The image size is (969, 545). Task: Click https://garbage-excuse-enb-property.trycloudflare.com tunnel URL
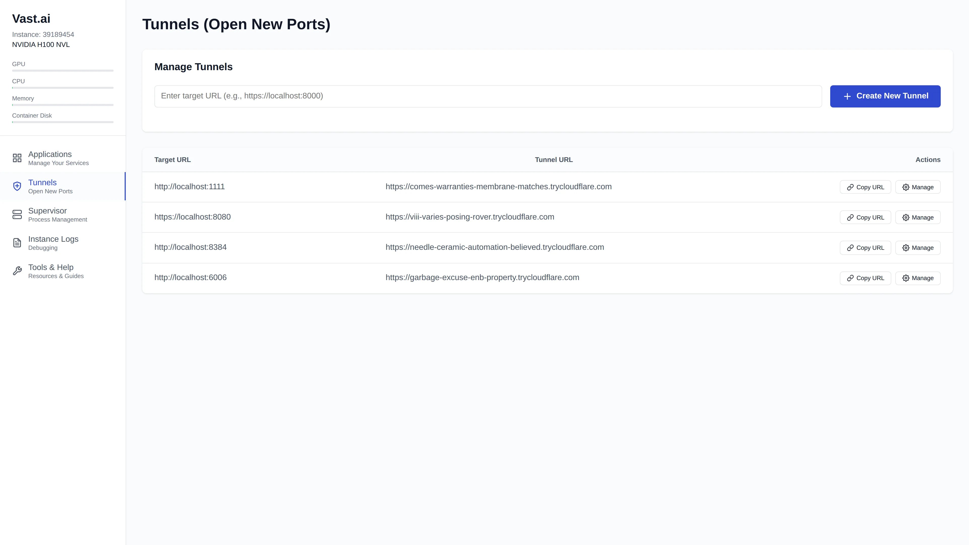point(482,278)
